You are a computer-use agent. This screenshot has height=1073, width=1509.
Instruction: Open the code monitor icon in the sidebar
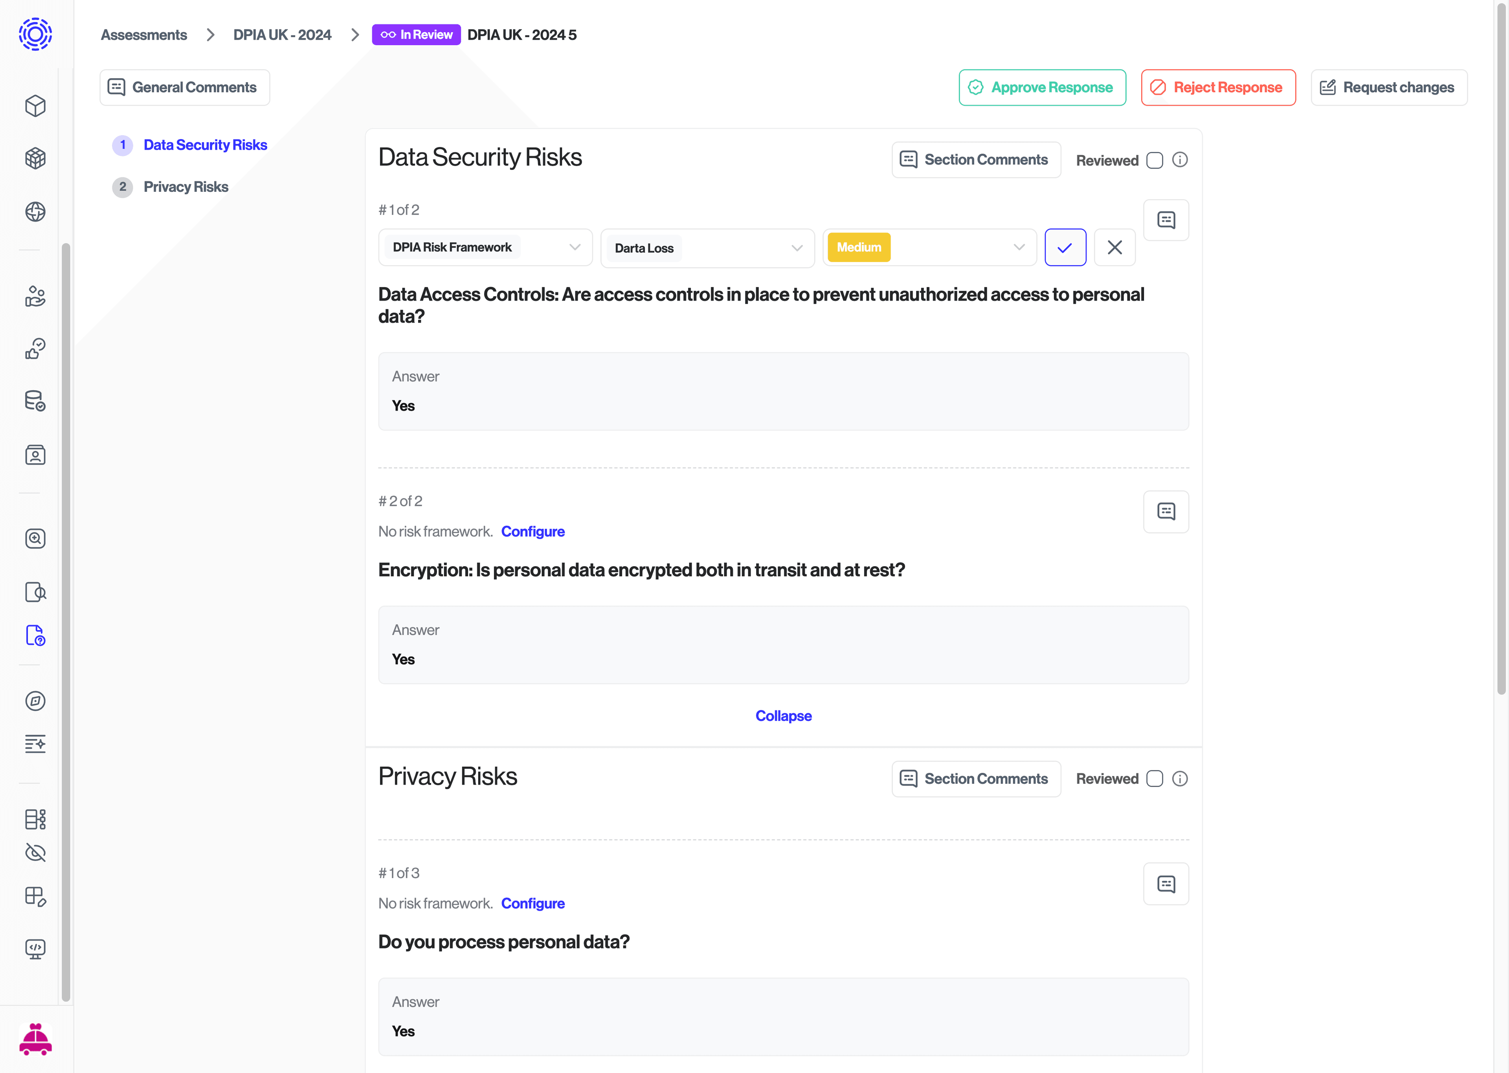[35, 950]
